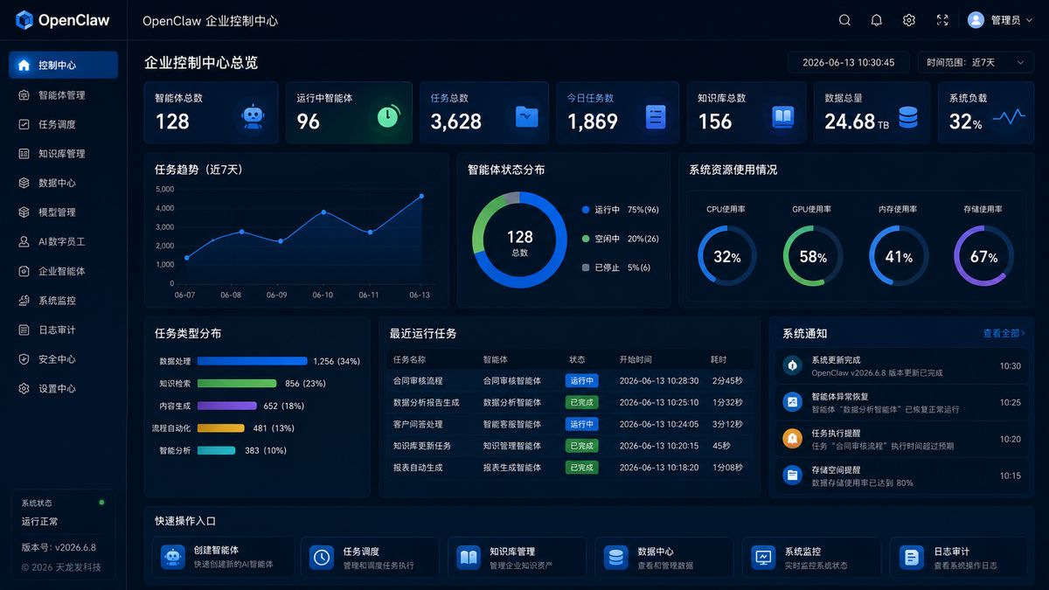Click the 查看全部 link in 系统通知
The width and height of the screenshot is (1049, 590).
coord(1004,333)
